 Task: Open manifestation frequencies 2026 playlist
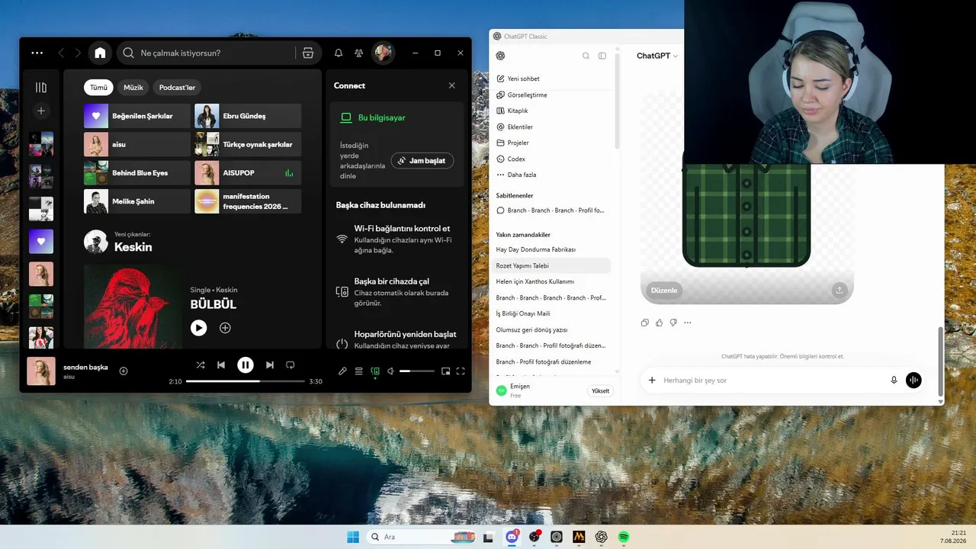coord(248,201)
